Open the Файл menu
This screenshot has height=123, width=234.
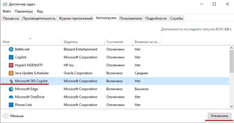click(7, 11)
